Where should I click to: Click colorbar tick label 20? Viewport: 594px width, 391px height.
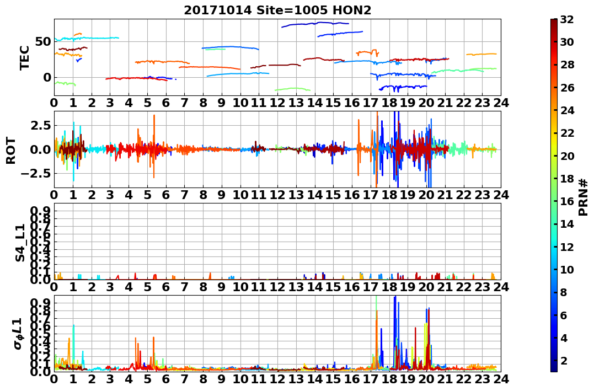click(567, 156)
